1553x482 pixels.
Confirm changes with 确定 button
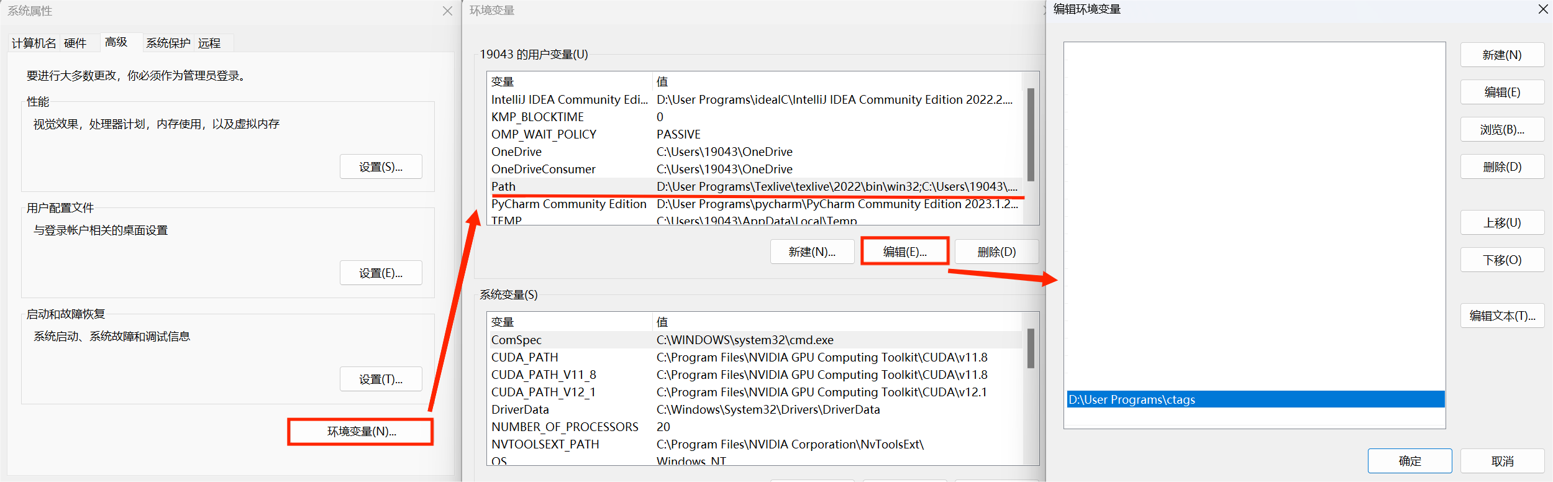tap(1410, 461)
